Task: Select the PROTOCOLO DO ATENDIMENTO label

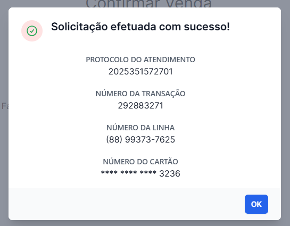Action: coord(140,60)
